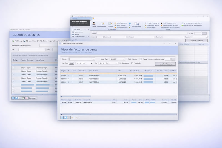Expand the Serie Fac. dropdown

pos(124,59)
